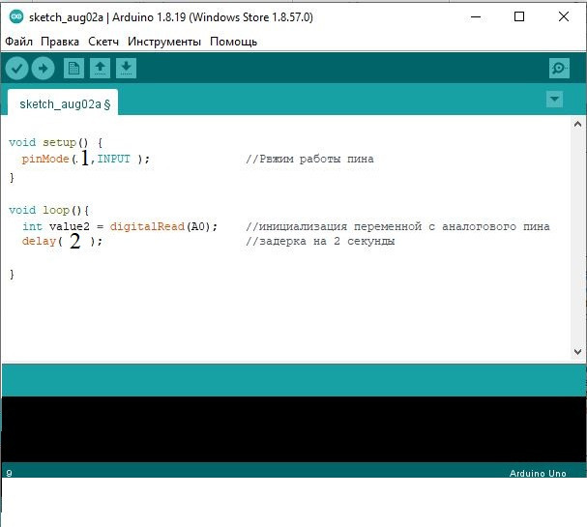Click the Arduino logo in title bar
The image size is (587, 527).
coord(16,16)
